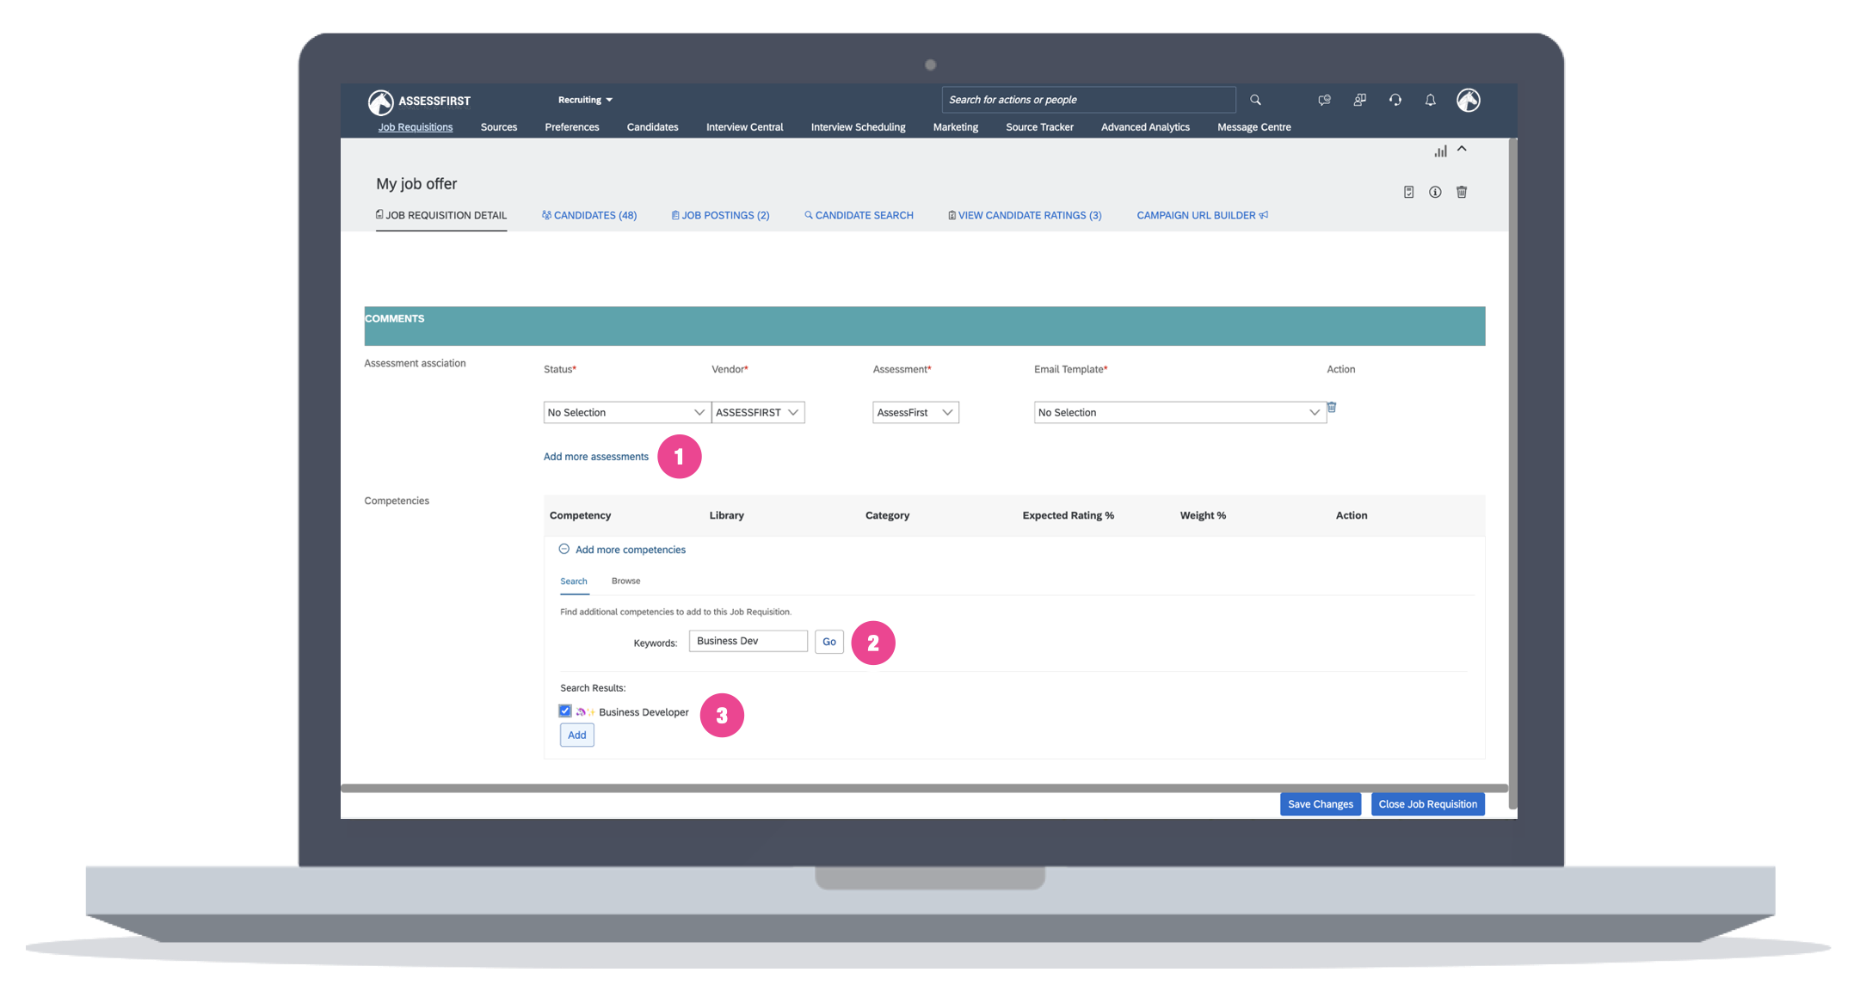
Task: Collapse the Add more competencies section
Action: (x=564, y=549)
